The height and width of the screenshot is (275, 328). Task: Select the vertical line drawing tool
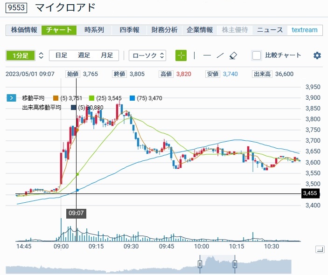(194, 55)
